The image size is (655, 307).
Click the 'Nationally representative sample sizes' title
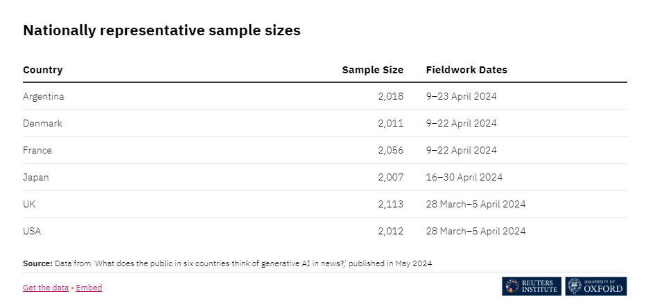click(x=161, y=30)
